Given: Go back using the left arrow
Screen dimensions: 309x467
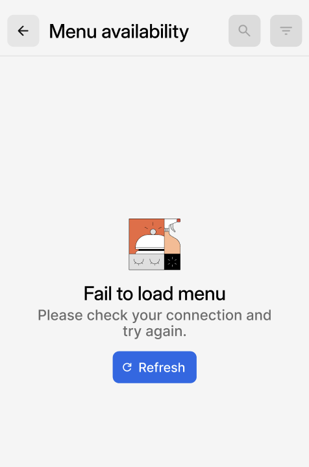Looking at the screenshot, I should click(23, 30).
